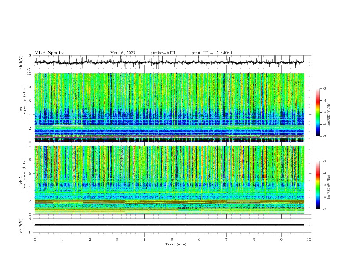Click the log(PSD) label beside ch.2 colorbar
348x269 pixels.
coord(329,187)
